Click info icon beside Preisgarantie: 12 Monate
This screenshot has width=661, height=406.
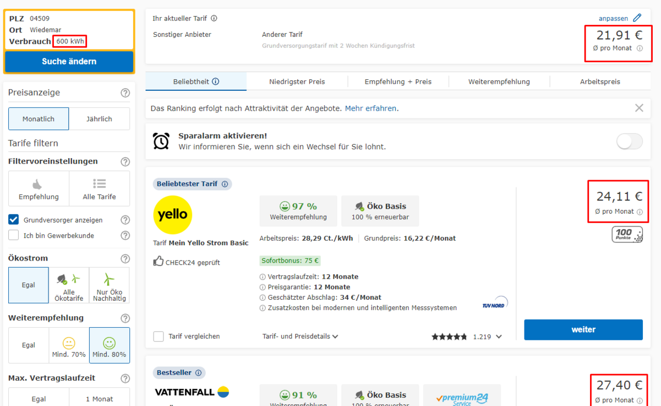[263, 287]
